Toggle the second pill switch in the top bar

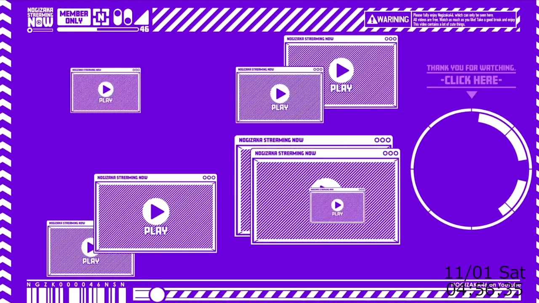[128, 17]
